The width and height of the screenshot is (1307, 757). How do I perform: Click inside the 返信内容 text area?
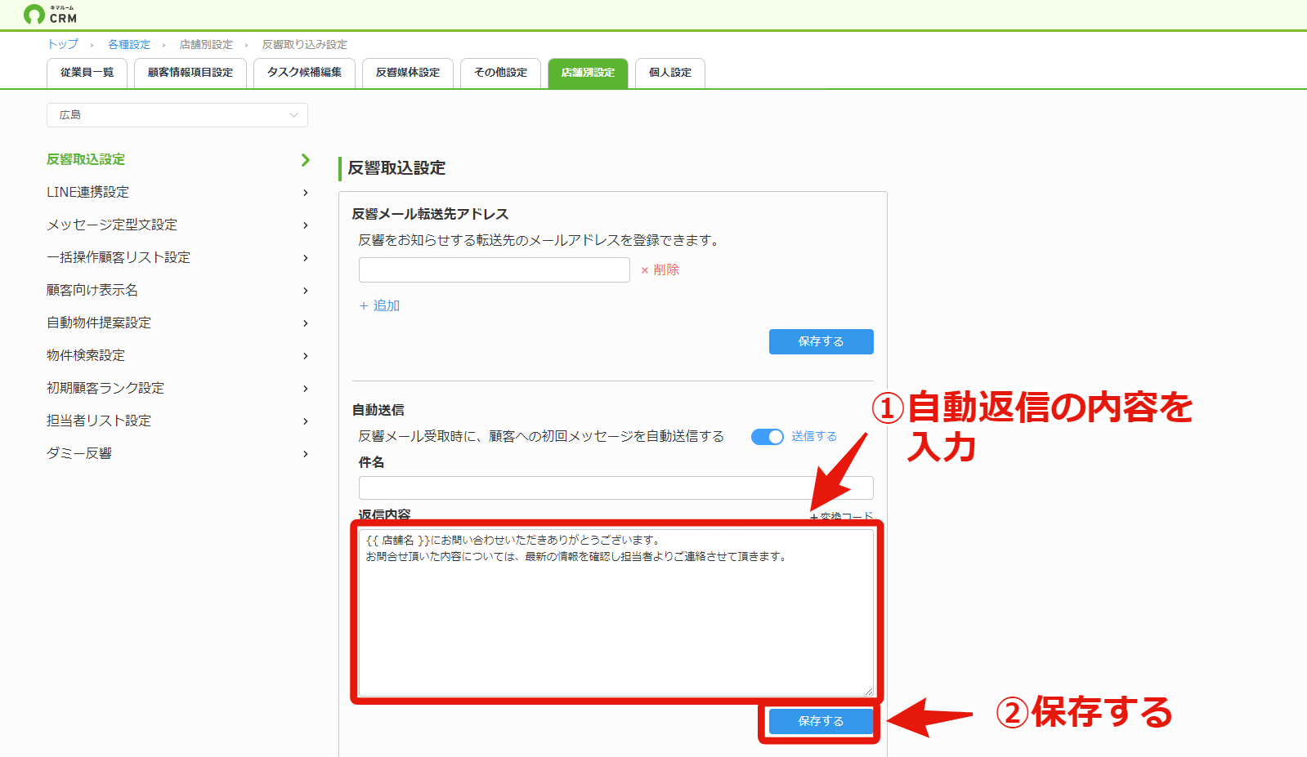tap(616, 612)
